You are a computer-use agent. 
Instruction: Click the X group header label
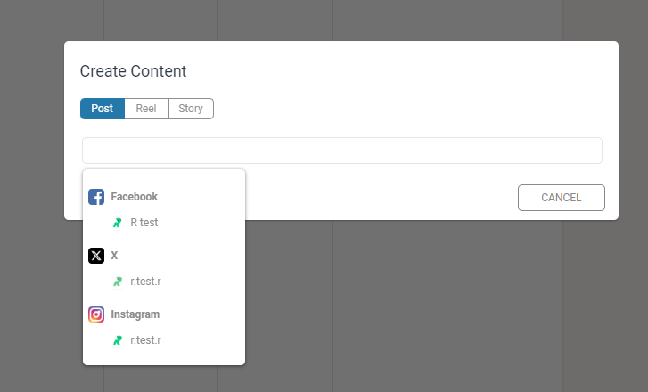click(x=114, y=256)
